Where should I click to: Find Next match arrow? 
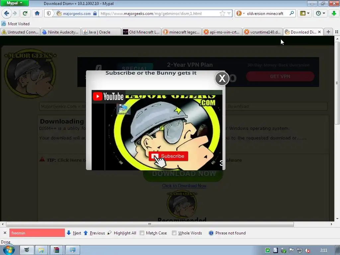coord(74,233)
